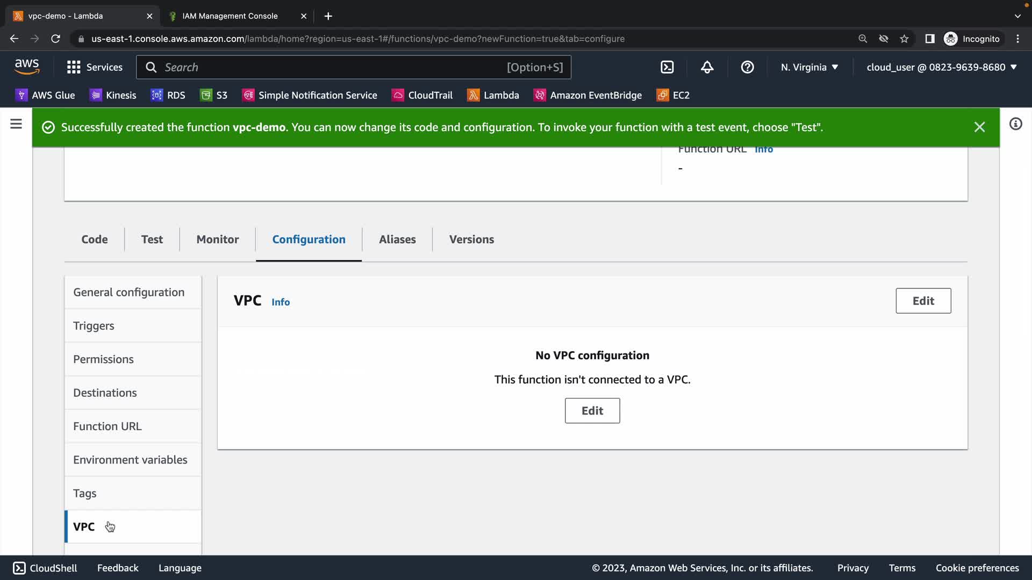
Task: Open the Amazon EventBridge shortcut
Action: [x=587, y=95]
